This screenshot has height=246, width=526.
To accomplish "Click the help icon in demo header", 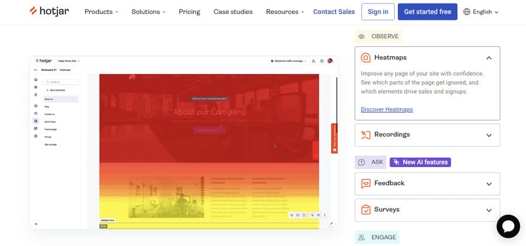I will pyautogui.click(x=322, y=61).
